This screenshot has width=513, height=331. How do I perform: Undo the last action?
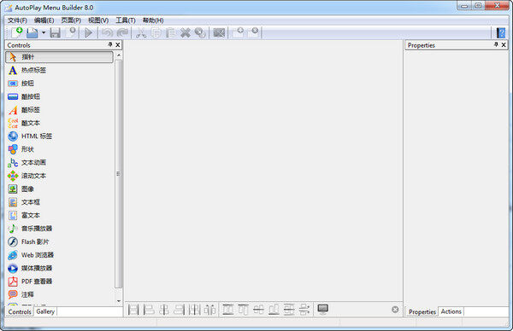107,32
